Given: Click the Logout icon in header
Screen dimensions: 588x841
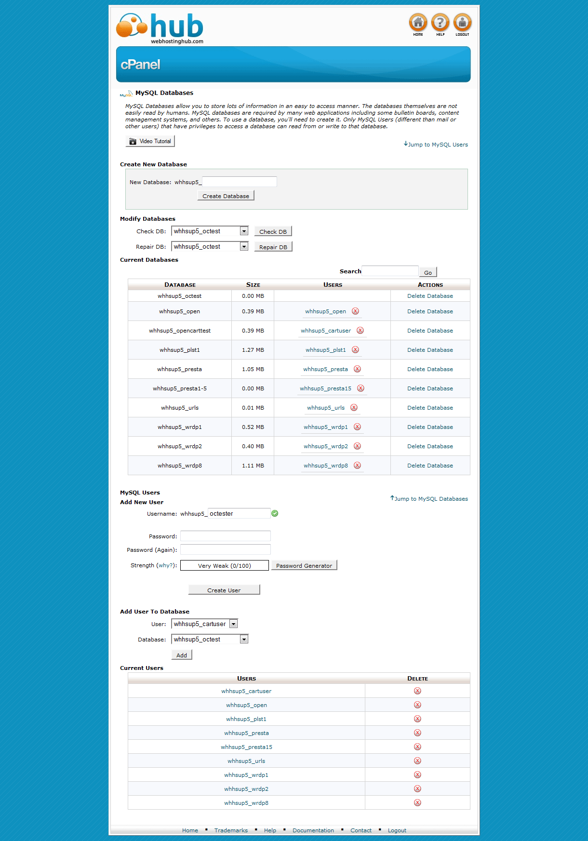Looking at the screenshot, I should click(462, 23).
